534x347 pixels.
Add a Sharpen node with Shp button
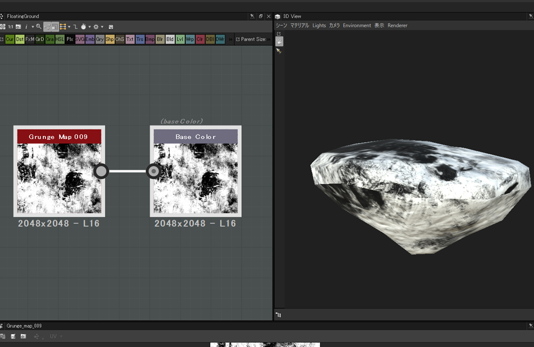[109, 39]
